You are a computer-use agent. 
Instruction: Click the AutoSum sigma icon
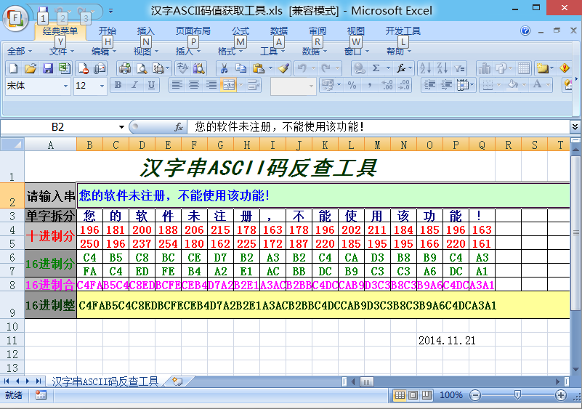click(376, 68)
